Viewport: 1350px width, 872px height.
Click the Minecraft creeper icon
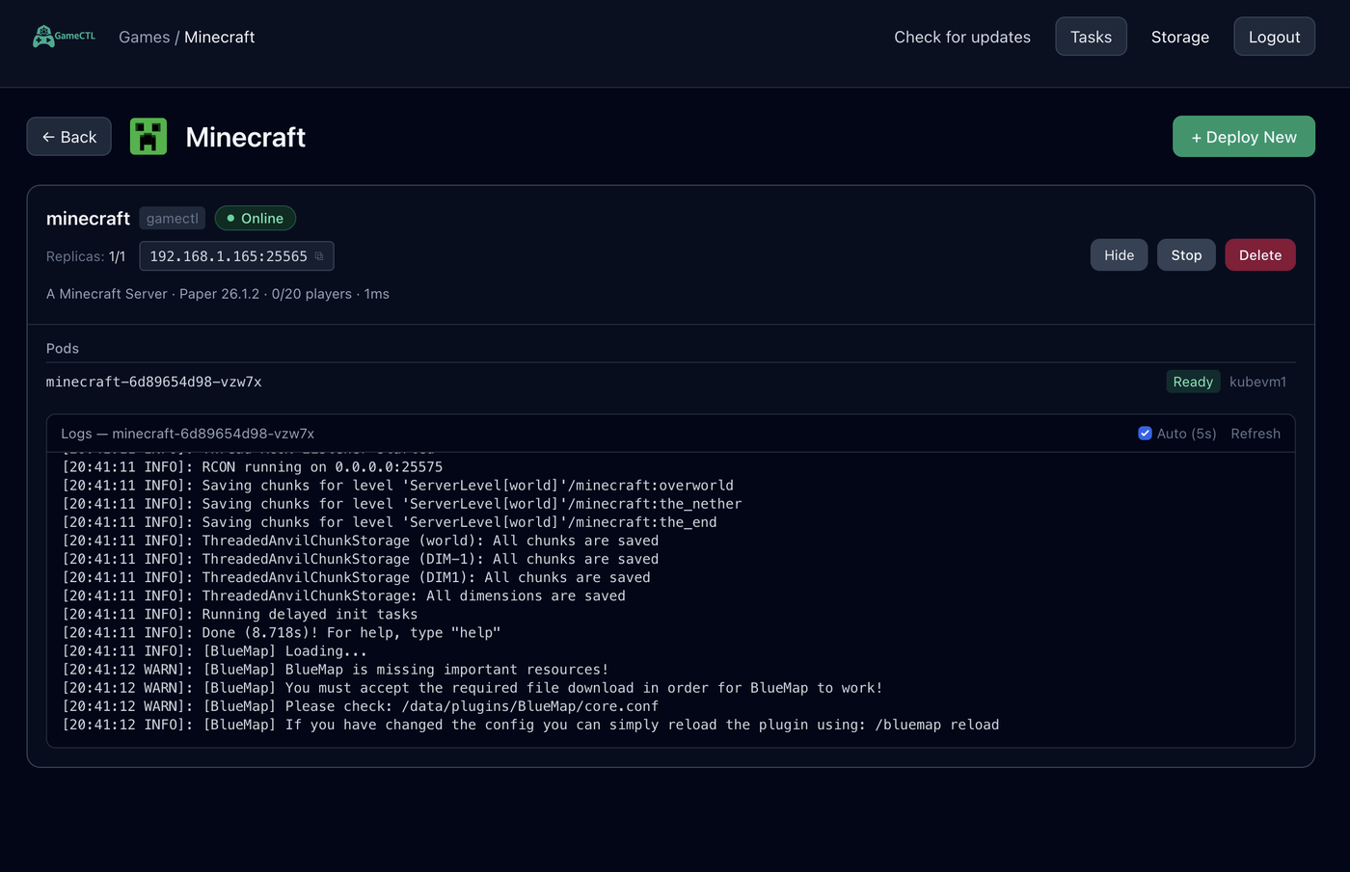148,137
